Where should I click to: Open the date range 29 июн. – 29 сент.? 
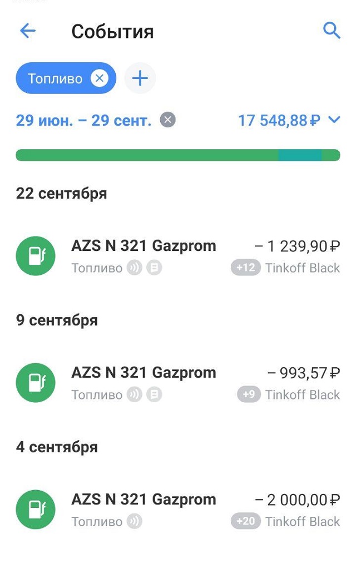click(83, 121)
